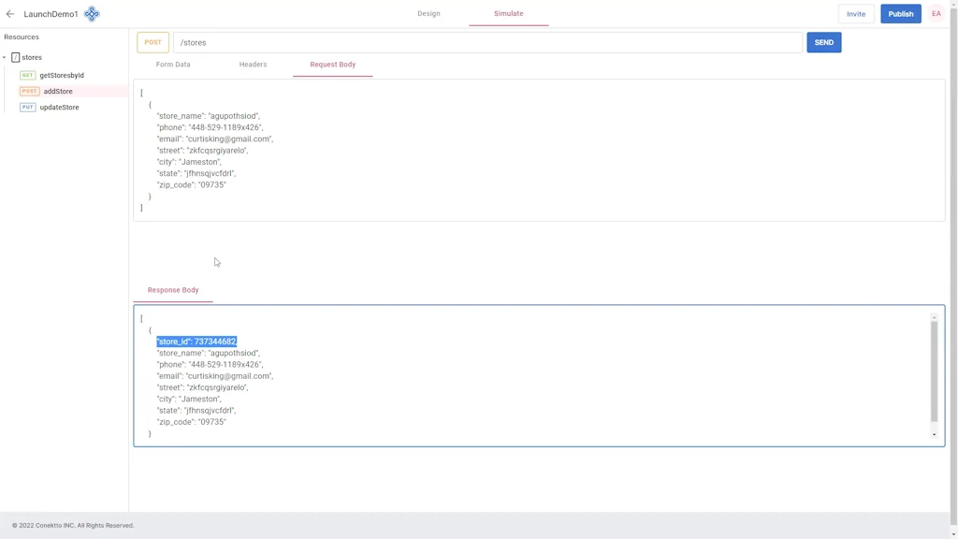Click the stores resource icon in sidebar
958x539 pixels.
tap(15, 57)
